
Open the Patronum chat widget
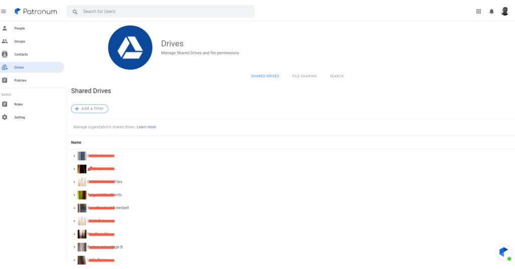503,252
